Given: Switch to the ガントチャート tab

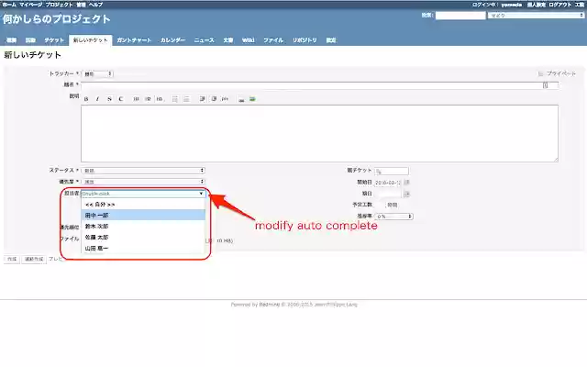Looking at the screenshot, I should (134, 40).
